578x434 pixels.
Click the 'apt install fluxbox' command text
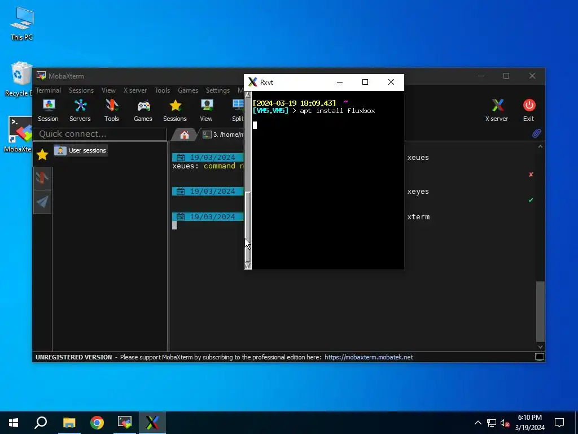(338, 111)
